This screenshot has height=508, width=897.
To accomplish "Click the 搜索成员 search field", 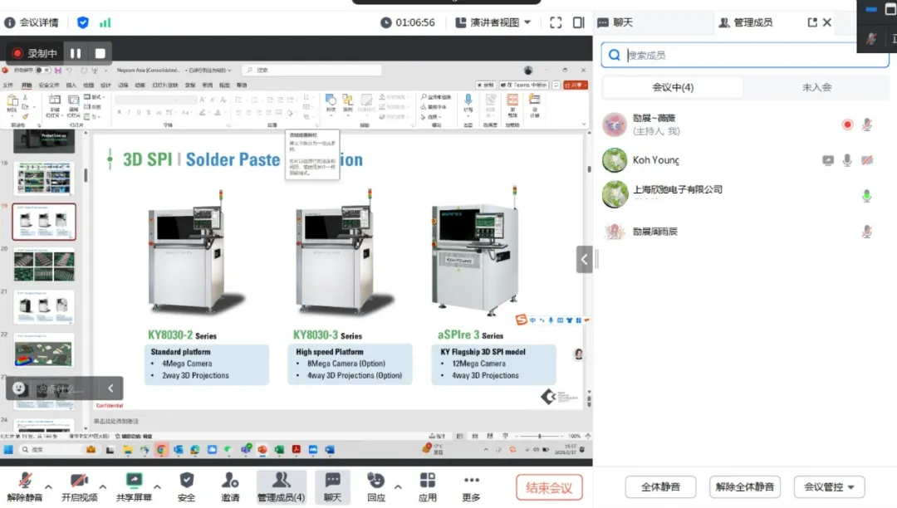I will point(745,55).
